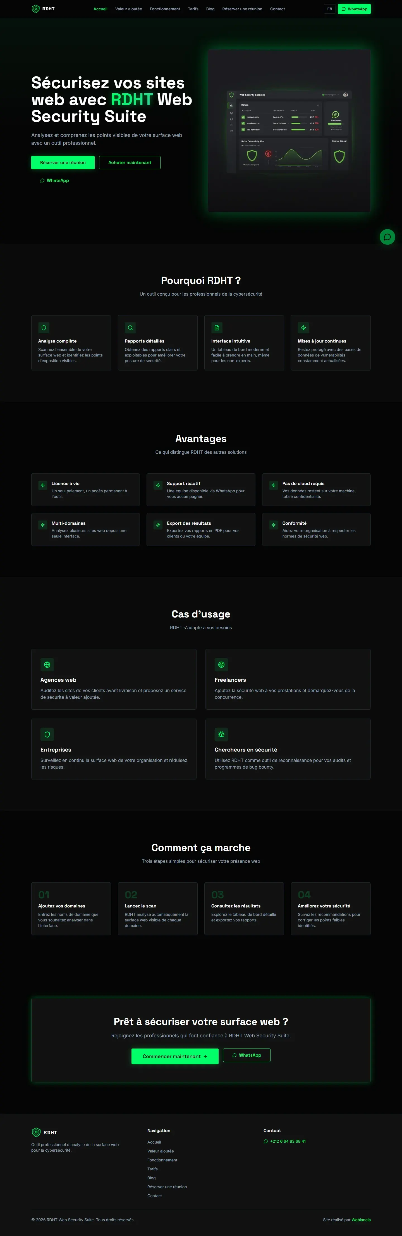Click the footer Tarifs link

point(152,1169)
